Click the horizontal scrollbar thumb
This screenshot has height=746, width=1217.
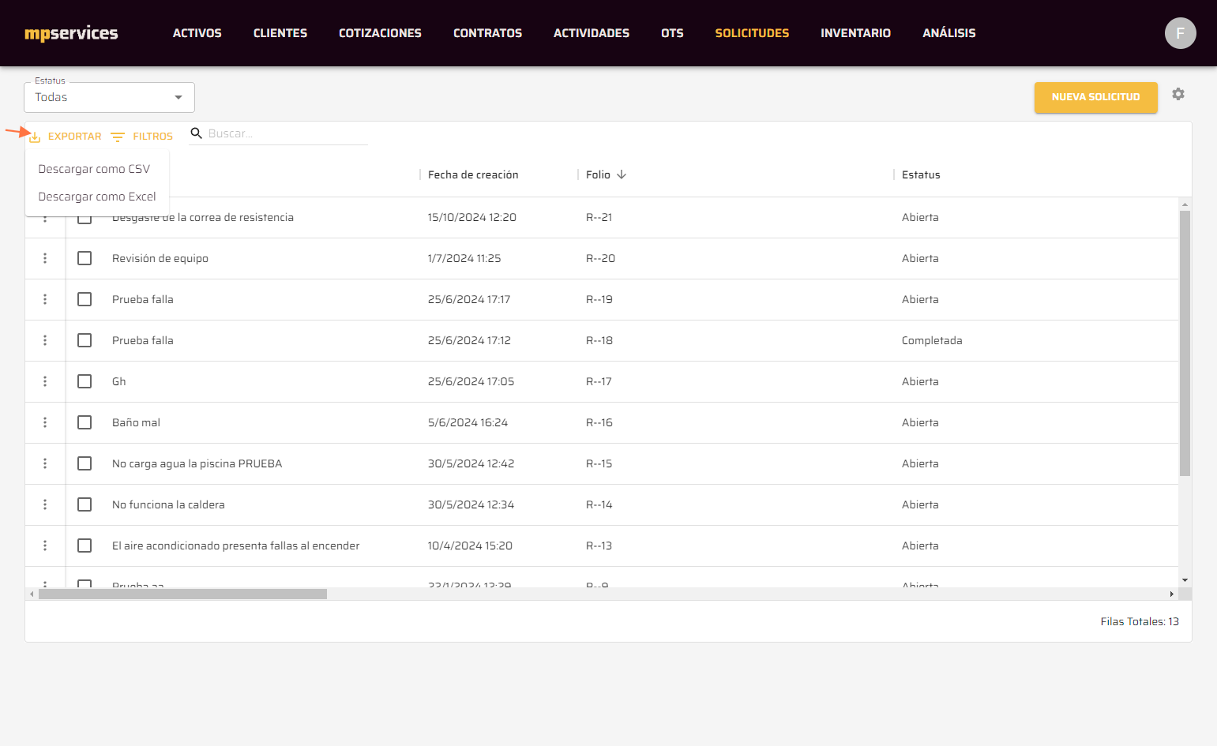point(182,594)
